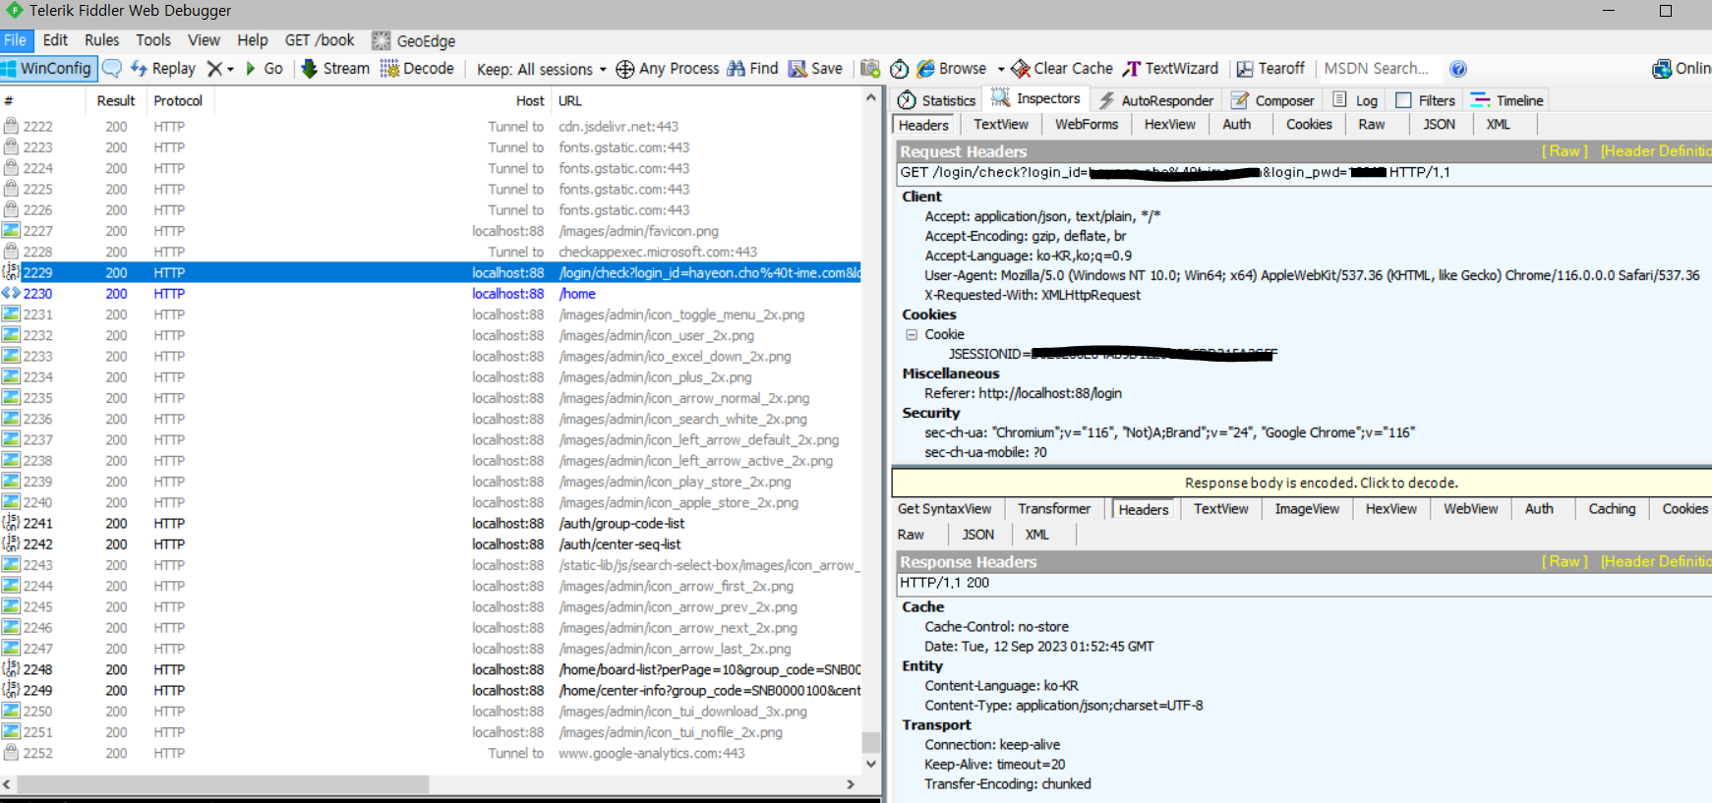Open the File menu
This screenshot has height=803, width=1712.
click(15, 40)
